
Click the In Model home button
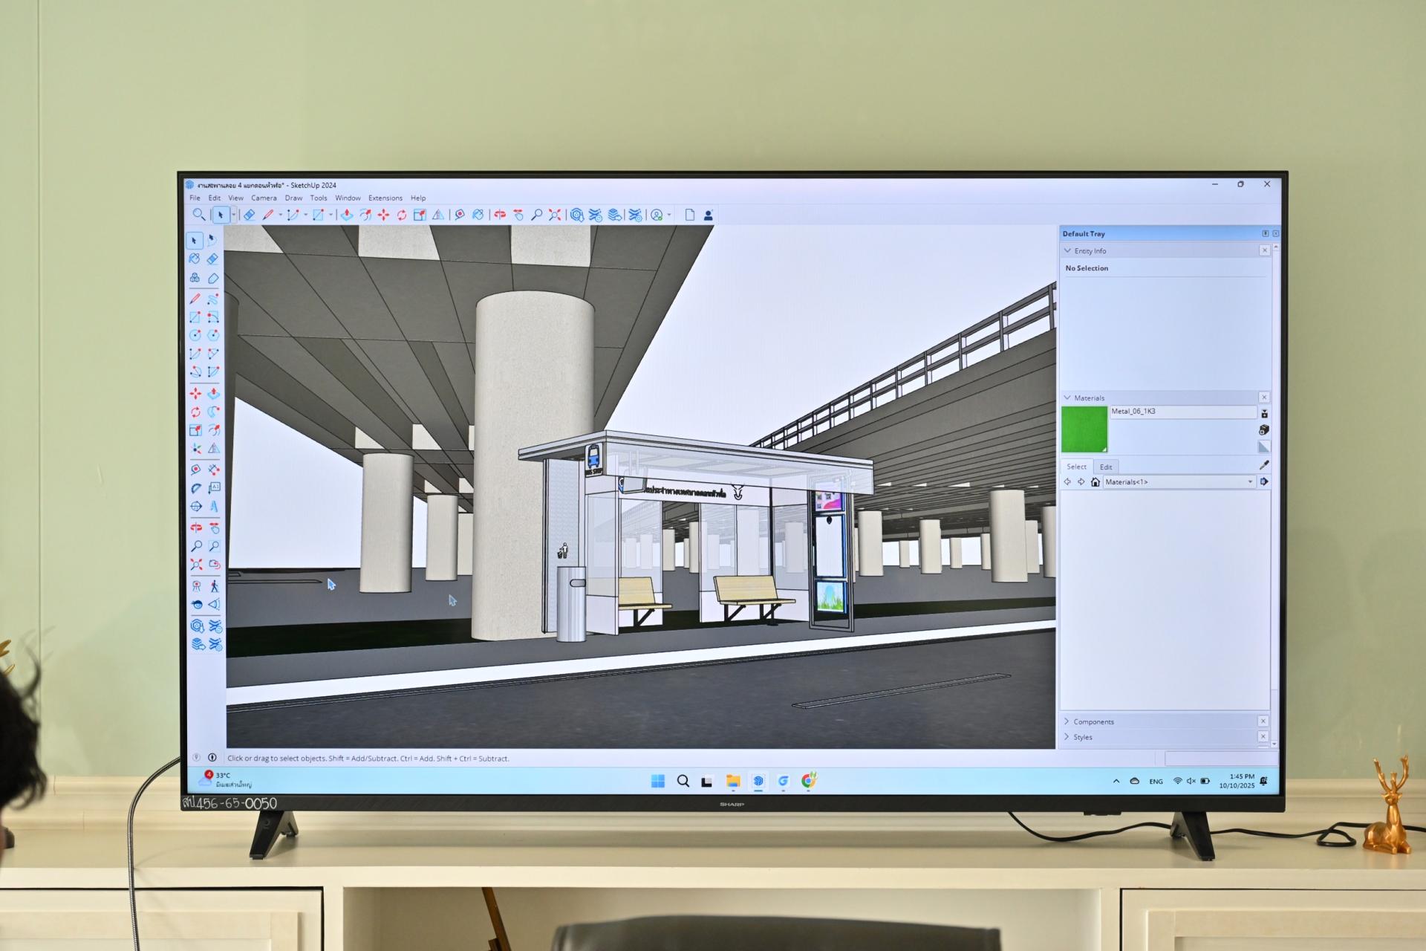point(1095,482)
